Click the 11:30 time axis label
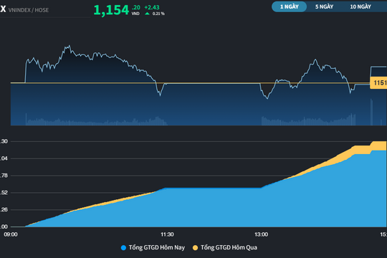387x258 pixels. coord(167,234)
